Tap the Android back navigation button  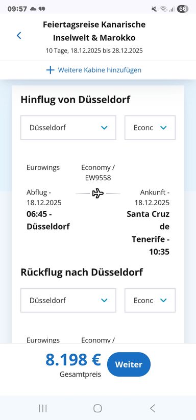153,408
